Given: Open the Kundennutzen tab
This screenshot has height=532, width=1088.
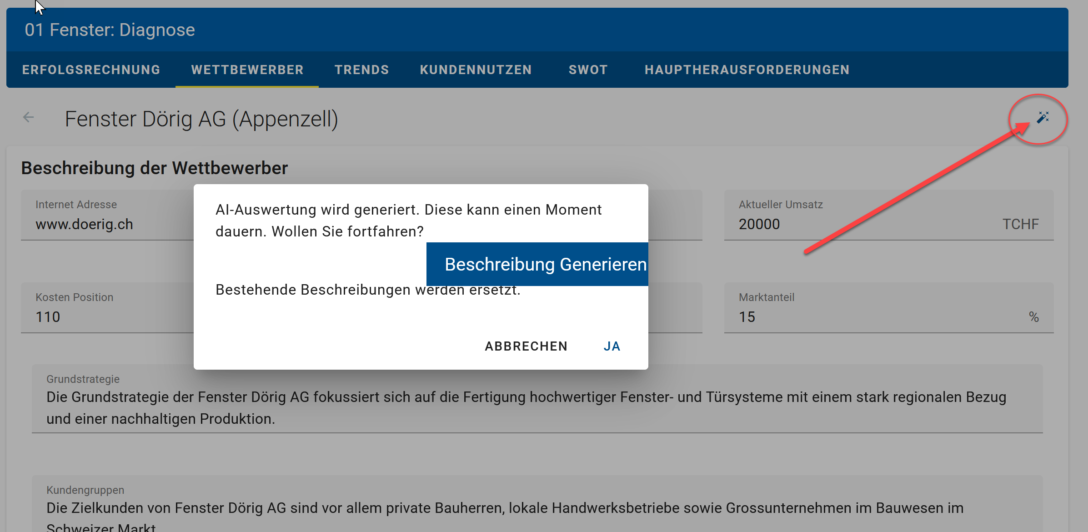Looking at the screenshot, I should pos(476,70).
